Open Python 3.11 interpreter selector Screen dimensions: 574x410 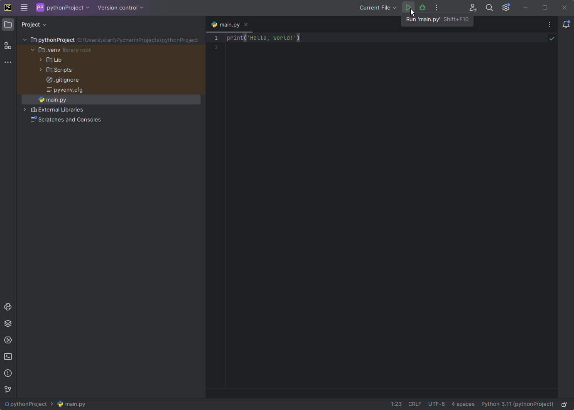click(x=518, y=404)
